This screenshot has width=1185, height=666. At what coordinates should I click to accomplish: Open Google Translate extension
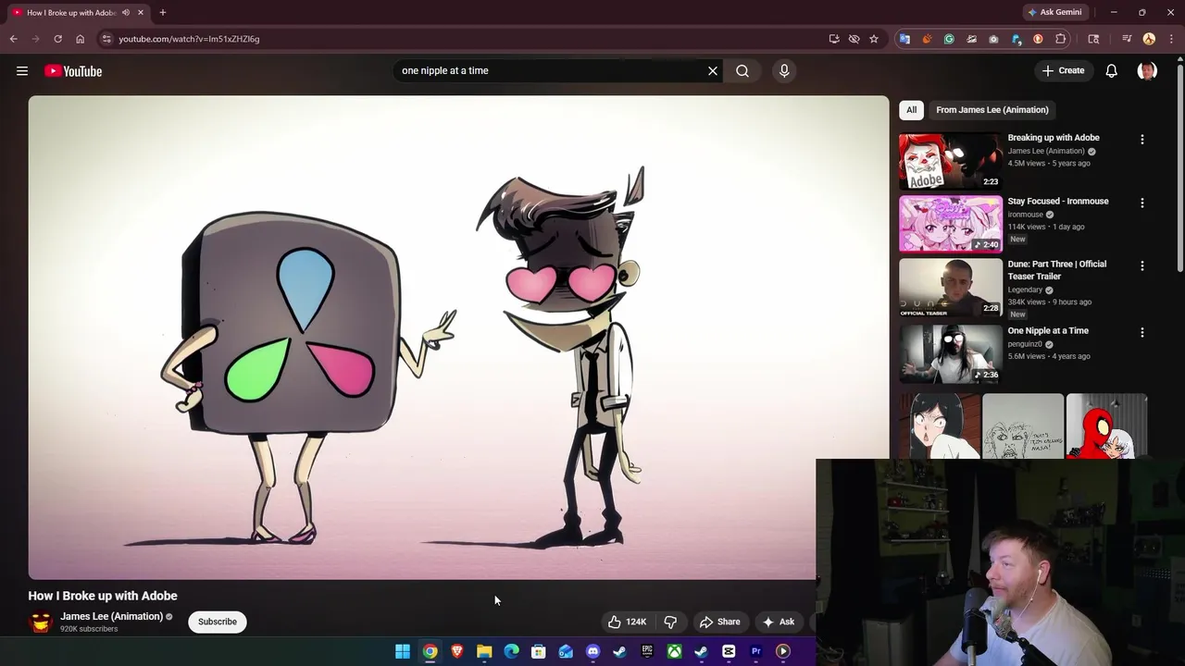coord(904,39)
